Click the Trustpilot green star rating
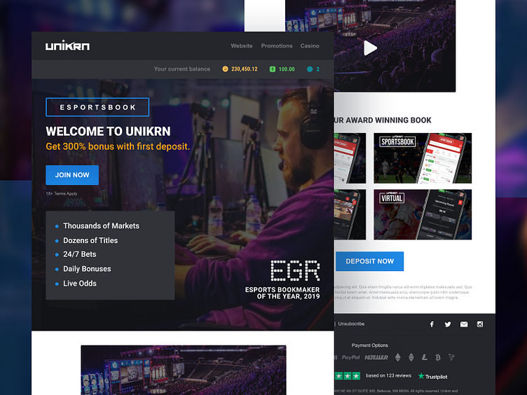The image size is (527, 395). point(347,376)
